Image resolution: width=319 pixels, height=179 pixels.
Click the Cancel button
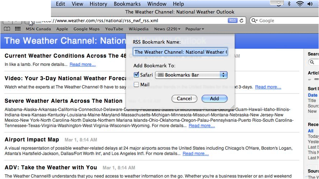(184, 99)
